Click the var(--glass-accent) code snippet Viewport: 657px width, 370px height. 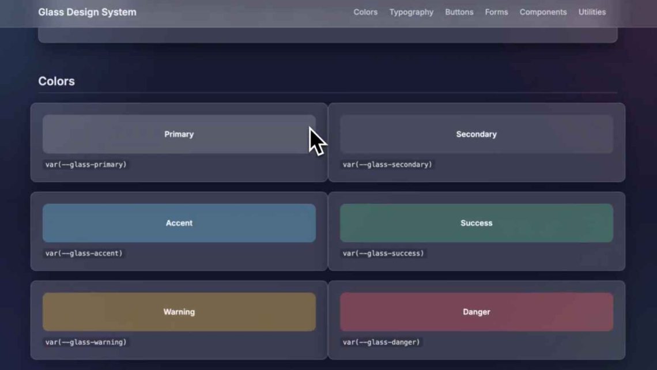(84, 252)
